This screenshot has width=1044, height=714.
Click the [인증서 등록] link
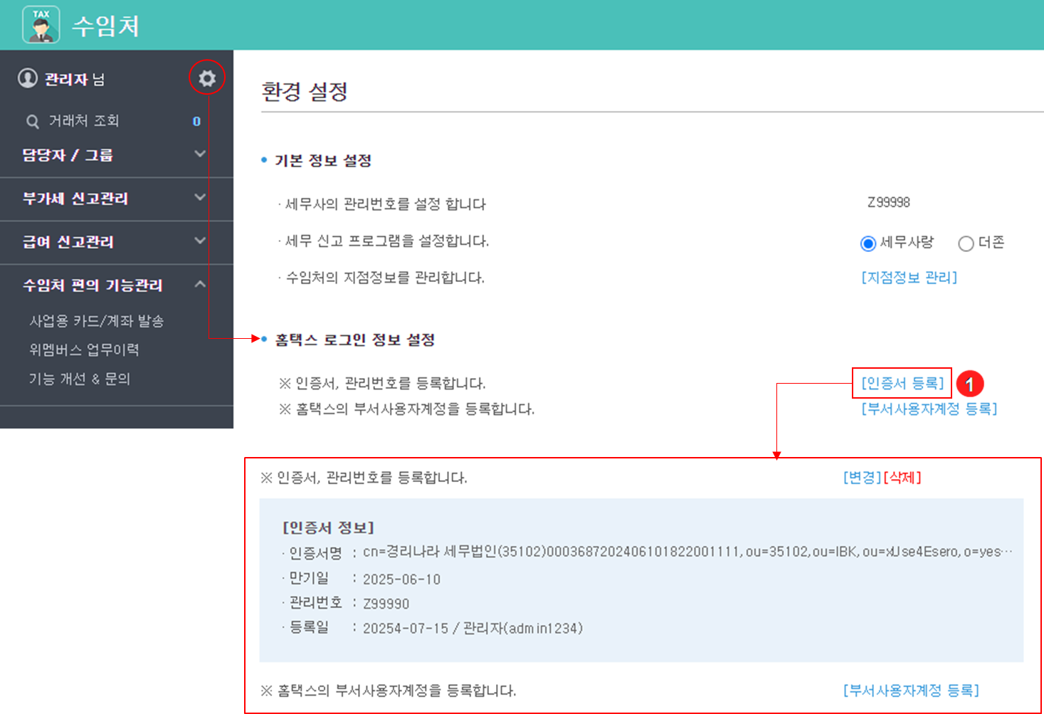(x=902, y=384)
